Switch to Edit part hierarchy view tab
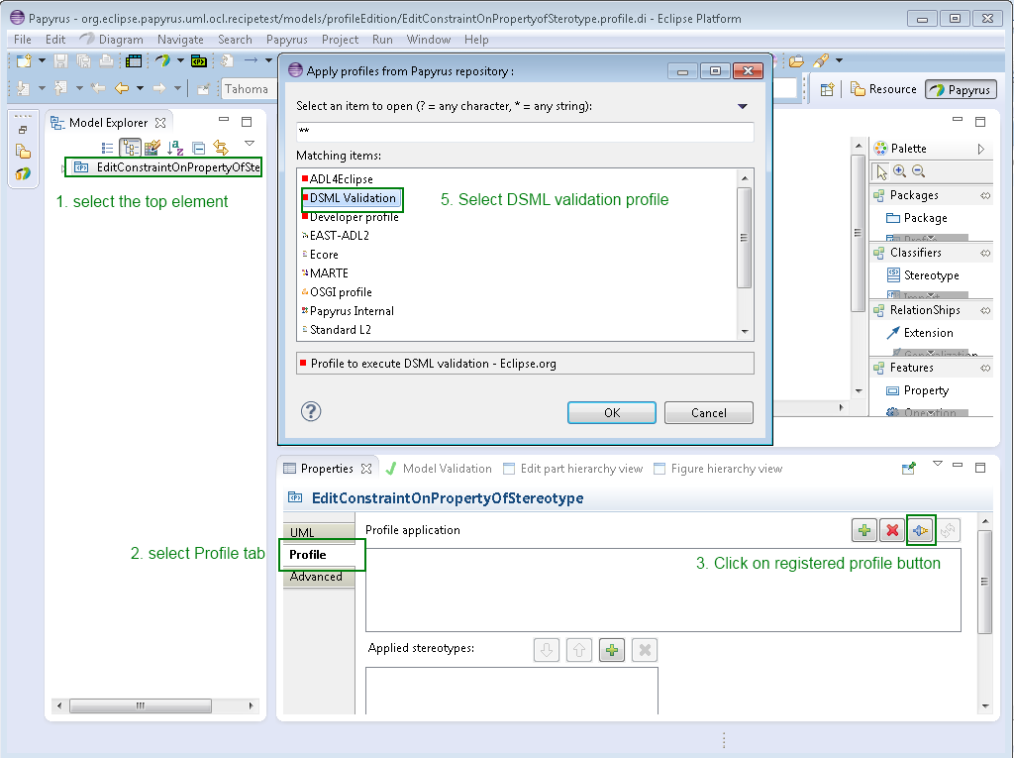This screenshot has width=1014, height=758. pyautogui.click(x=573, y=469)
